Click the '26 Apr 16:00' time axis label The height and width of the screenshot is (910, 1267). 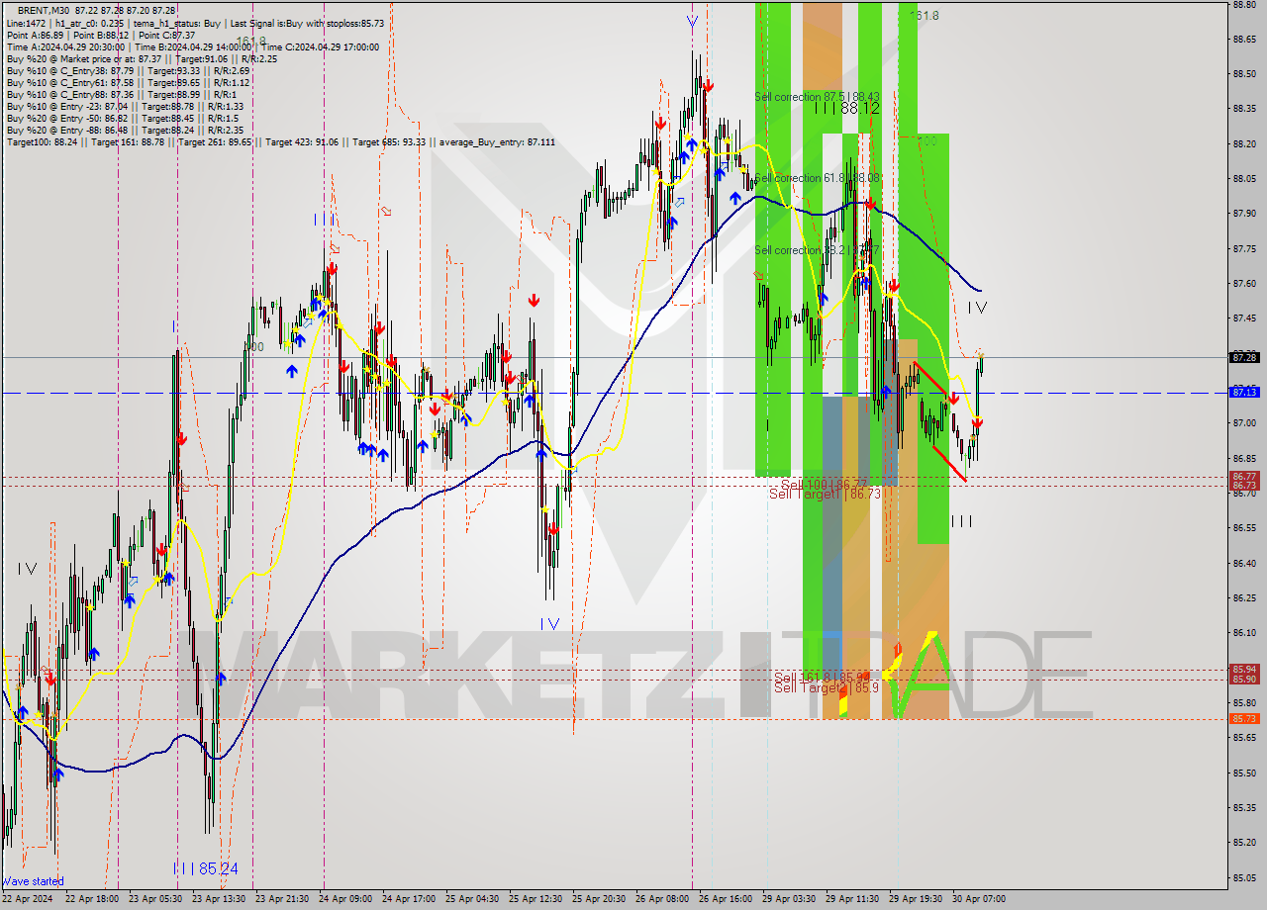(x=726, y=899)
